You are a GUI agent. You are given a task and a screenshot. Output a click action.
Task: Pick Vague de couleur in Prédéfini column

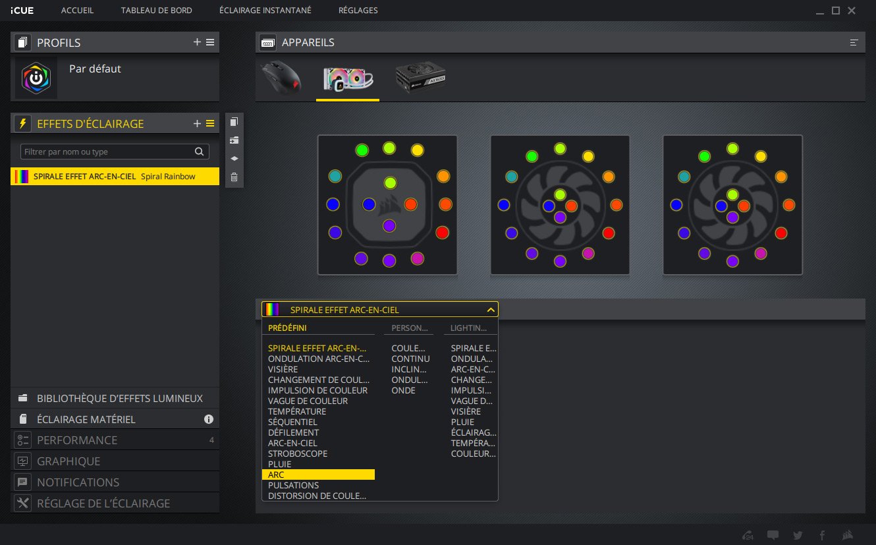[x=308, y=401]
